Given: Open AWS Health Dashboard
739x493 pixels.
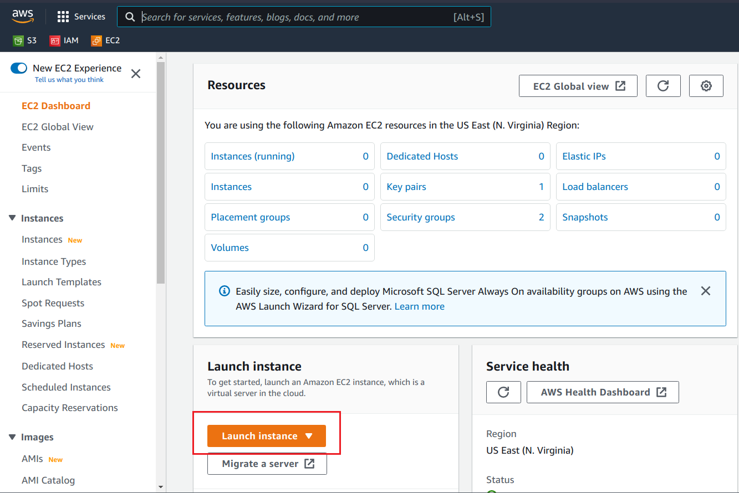Looking at the screenshot, I should pos(603,392).
